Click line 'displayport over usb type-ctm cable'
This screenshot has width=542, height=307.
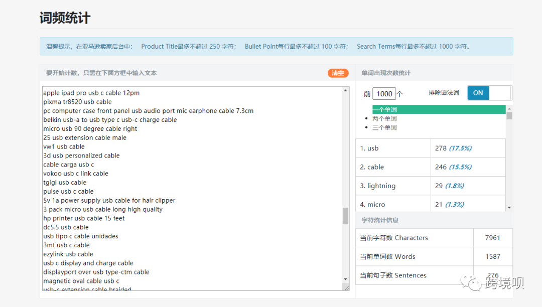point(96,272)
